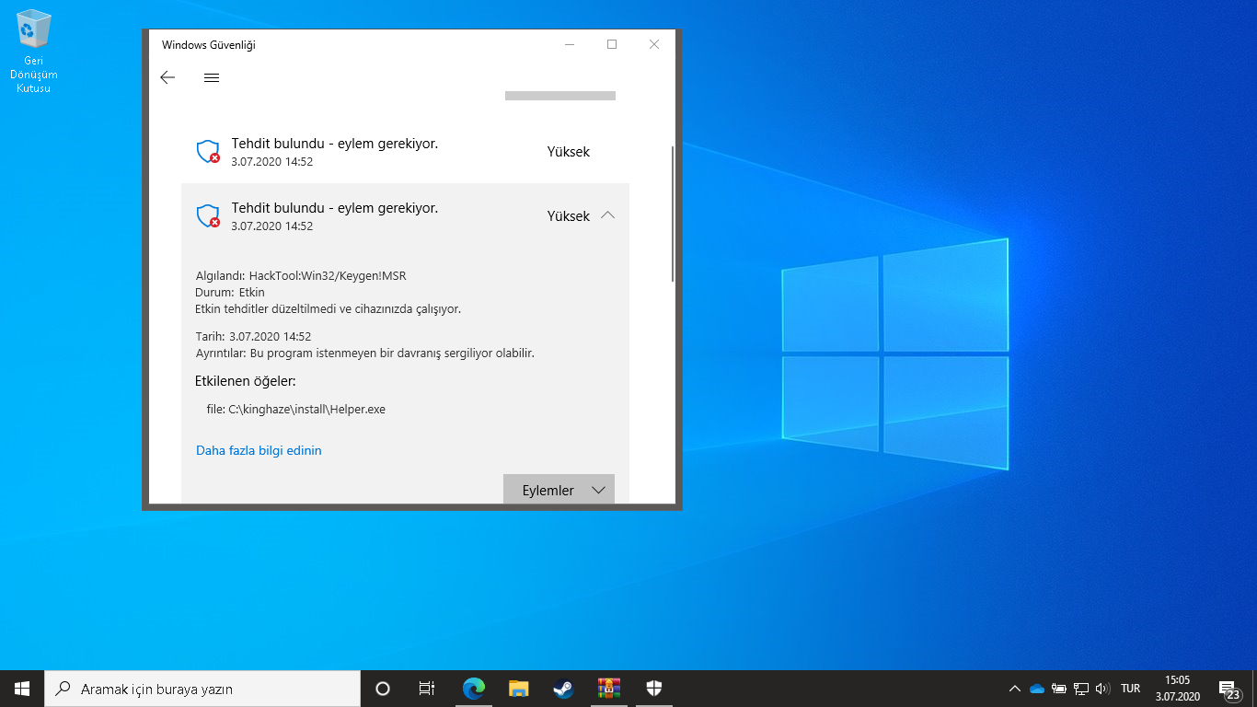Show hidden system tray icons
1257x707 pixels.
[x=1015, y=689]
